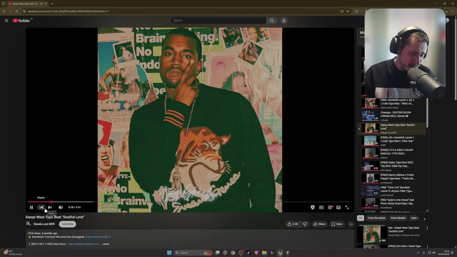The height and width of the screenshot is (257, 457).
Task: Click the browser address bar URL
Action: (68, 11)
